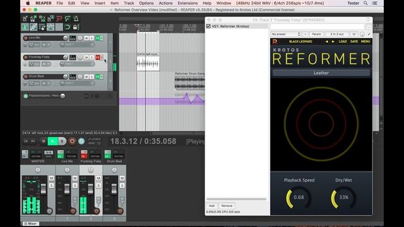Viewport: 404px width, 227px height.
Task: Toggle the transport Repeat button
Action: 81,141
